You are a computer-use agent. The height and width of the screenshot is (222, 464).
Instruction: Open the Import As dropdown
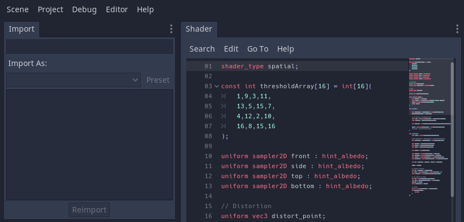73,80
